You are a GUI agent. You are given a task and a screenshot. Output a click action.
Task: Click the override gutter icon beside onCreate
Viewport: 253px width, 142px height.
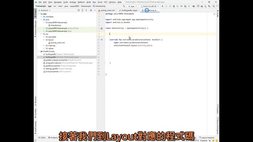(x=102, y=39)
